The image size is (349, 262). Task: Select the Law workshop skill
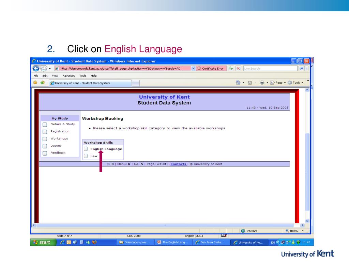(94, 156)
